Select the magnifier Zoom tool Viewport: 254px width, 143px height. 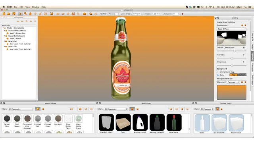25,14
